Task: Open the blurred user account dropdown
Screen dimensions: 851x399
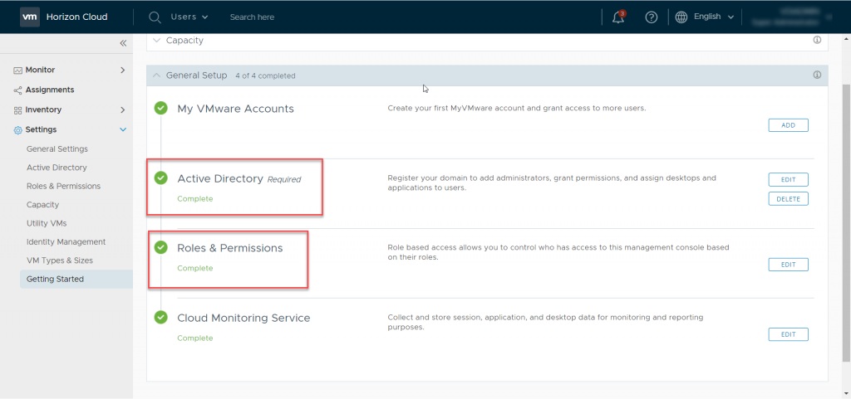Action: point(792,17)
